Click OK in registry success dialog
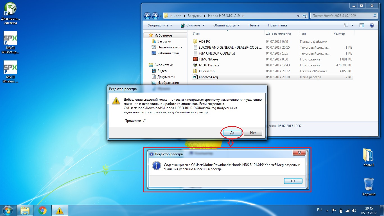Image resolution: width=384 pixels, height=216 pixels. (293, 181)
